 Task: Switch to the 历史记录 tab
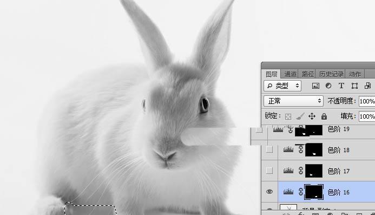(331, 74)
